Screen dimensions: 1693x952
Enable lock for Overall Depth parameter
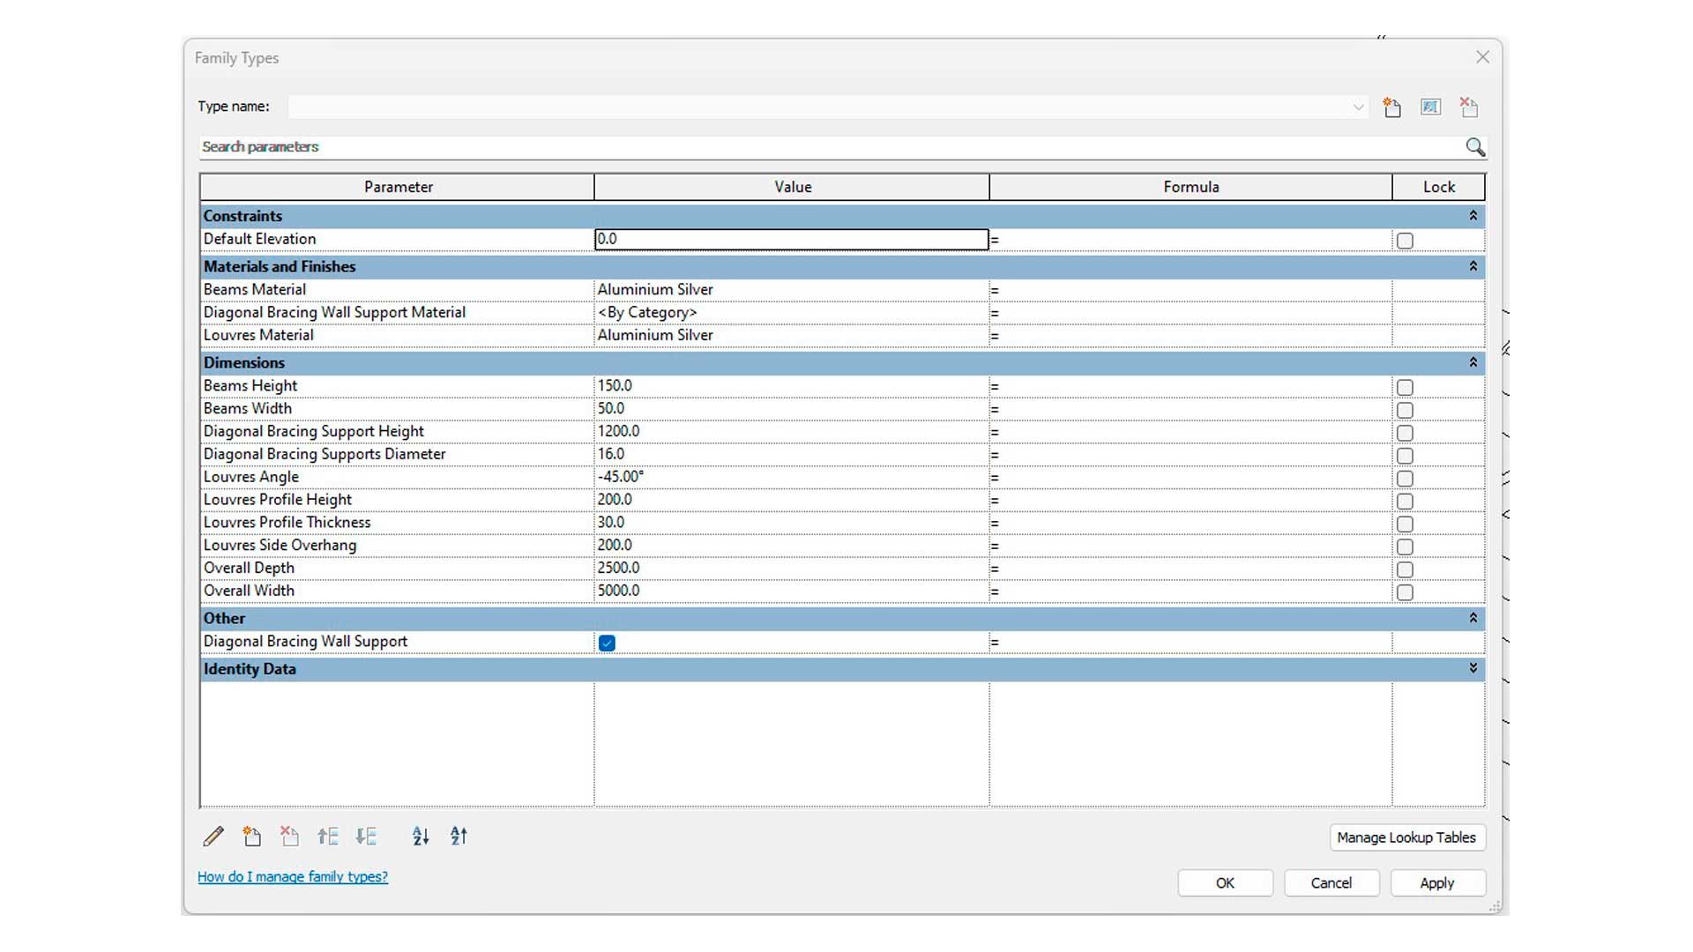[1405, 569]
